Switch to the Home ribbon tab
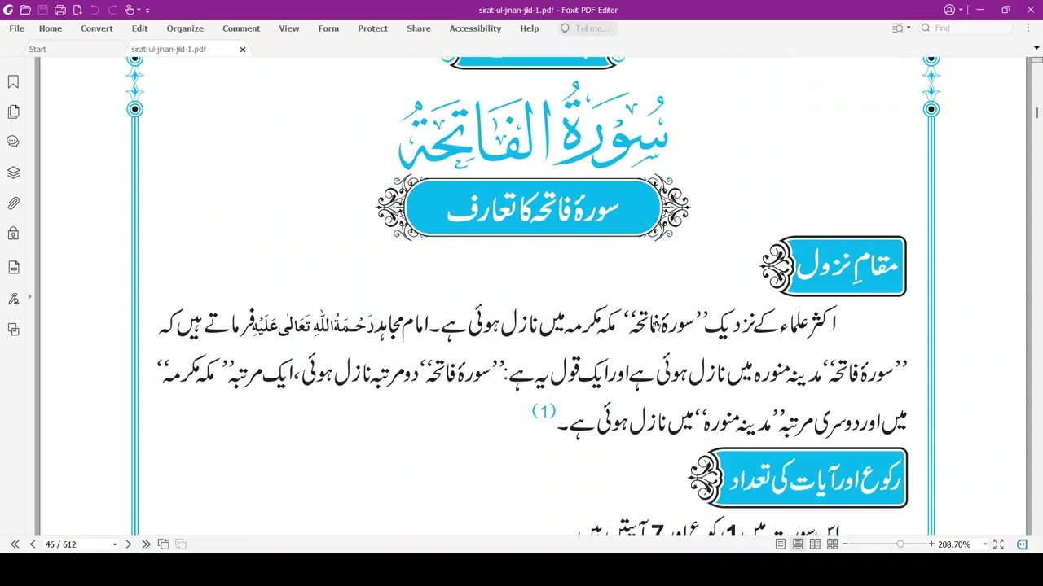Screen dimensions: 1043x586 pos(51,28)
